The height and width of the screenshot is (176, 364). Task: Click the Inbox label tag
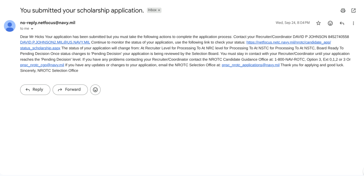[152, 10]
